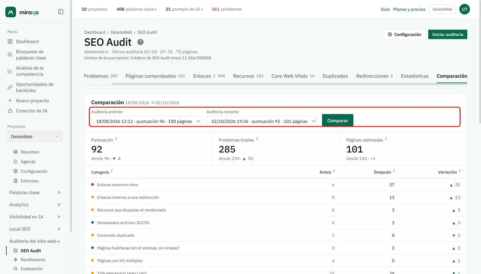
Task: Click the Conector de IA icon
Action: click(10, 111)
